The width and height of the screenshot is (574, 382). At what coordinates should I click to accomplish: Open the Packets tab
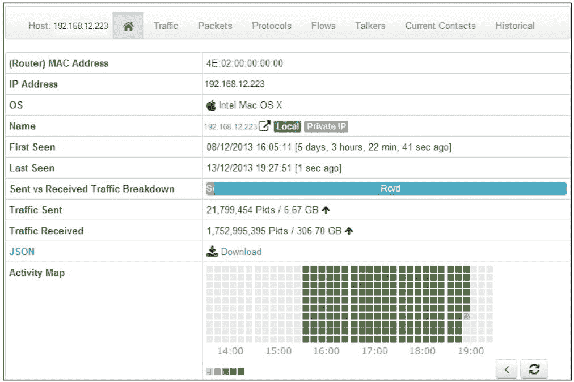tap(215, 26)
